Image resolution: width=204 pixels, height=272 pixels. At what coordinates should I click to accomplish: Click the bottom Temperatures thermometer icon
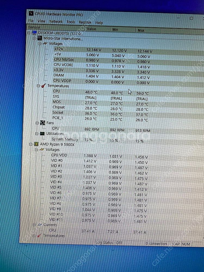tap(39, 236)
